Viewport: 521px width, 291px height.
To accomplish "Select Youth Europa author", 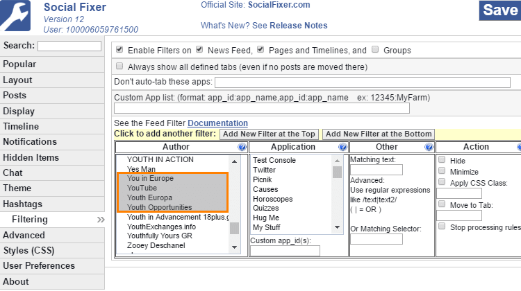I will point(149,198).
